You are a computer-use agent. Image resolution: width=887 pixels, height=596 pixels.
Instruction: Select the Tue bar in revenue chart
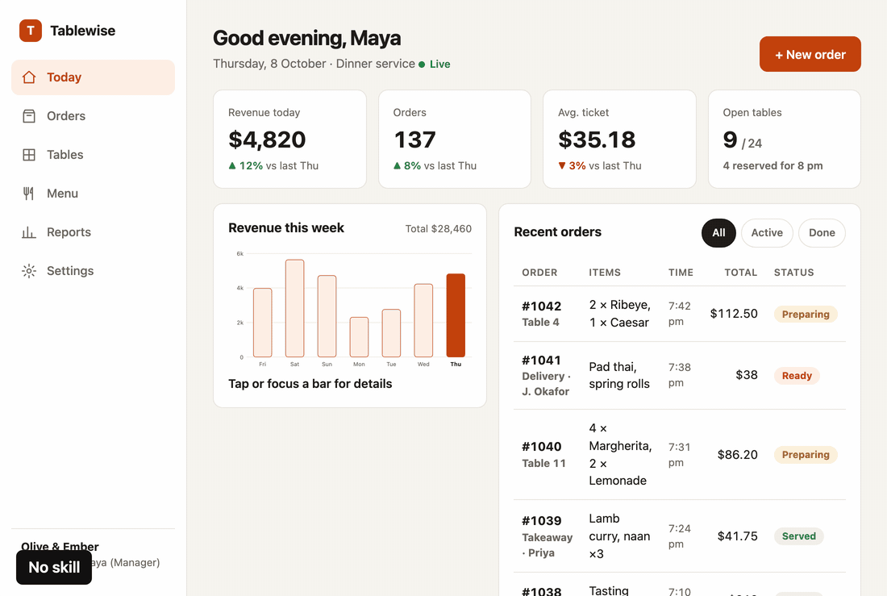391,333
